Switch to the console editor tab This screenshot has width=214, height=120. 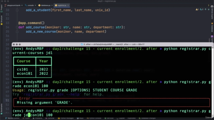pos(30,5)
